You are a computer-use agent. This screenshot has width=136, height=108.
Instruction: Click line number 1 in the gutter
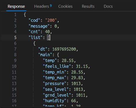(x=15, y=15)
